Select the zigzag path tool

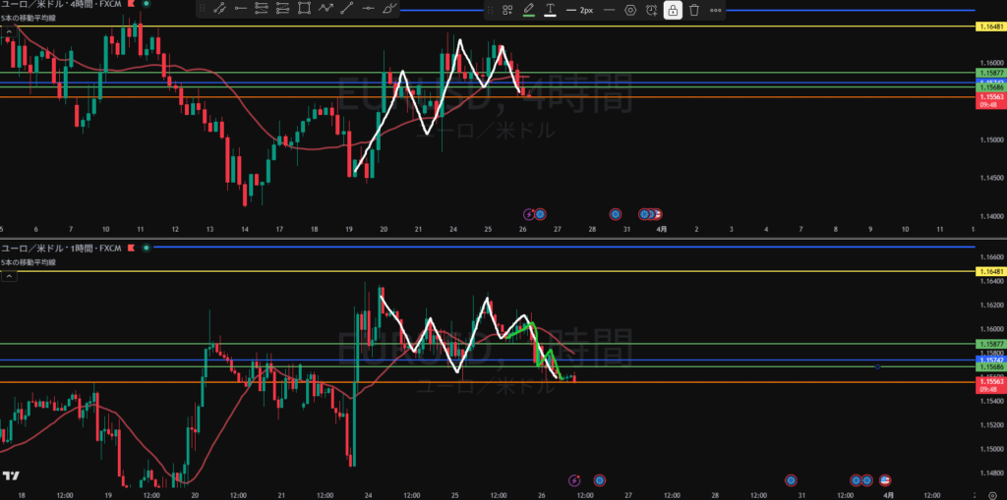point(326,9)
